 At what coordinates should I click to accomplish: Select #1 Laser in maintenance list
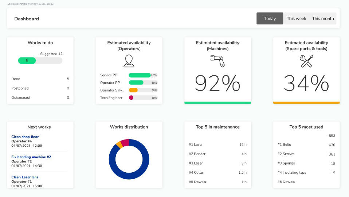(x=196, y=145)
